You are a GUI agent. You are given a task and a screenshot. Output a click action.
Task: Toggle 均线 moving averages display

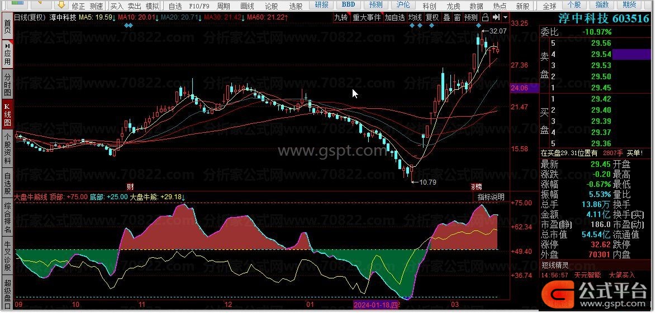point(415,17)
